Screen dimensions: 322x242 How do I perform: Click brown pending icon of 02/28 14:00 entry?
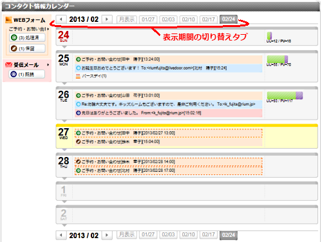(79, 162)
